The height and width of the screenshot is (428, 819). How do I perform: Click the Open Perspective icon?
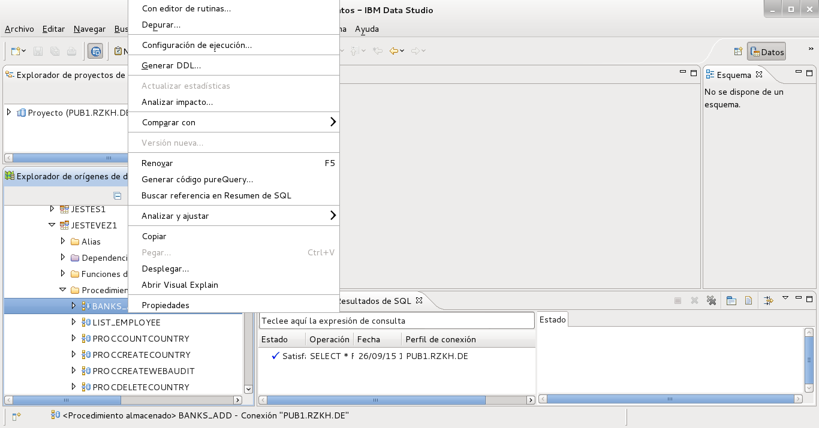coord(738,52)
